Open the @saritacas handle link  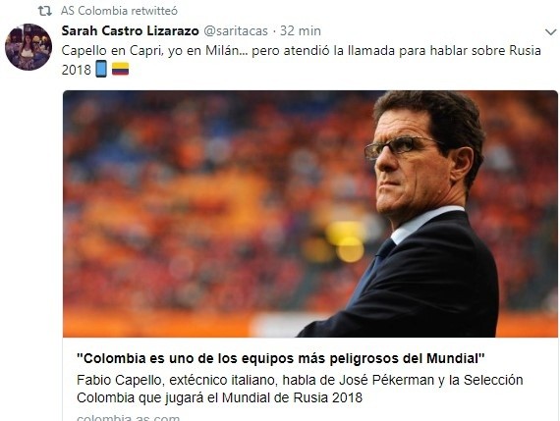pyautogui.click(x=236, y=31)
